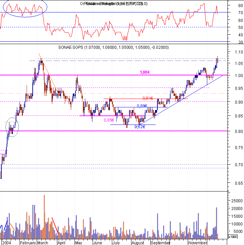This screenshot has width=244, height=245.
Task: Click the tallest orange volume bar in March
Action: pyautogui.click(x=44, y=217)
